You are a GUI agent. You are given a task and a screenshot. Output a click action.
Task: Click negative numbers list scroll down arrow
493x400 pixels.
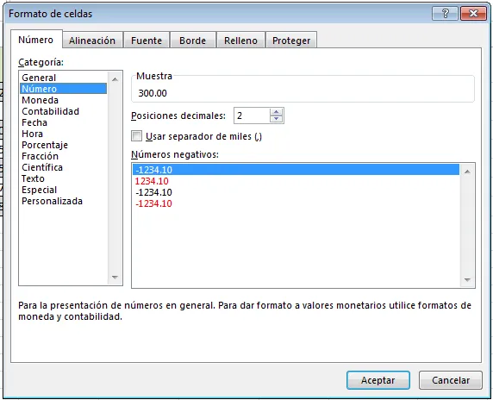pos(467,279)
